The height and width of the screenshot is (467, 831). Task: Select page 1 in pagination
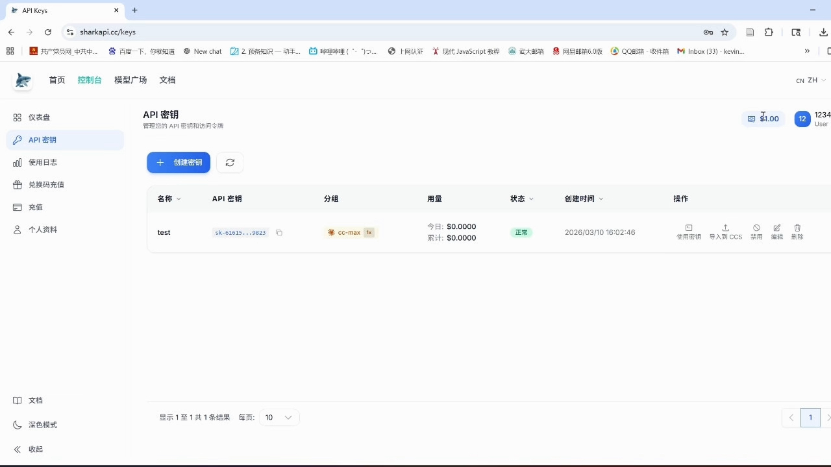(810, 418)
